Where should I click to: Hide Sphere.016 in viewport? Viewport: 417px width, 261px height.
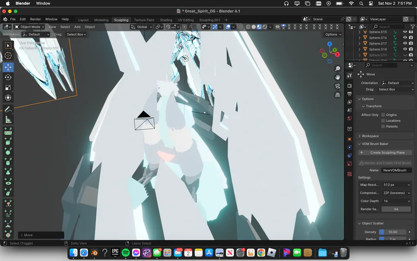405,38
